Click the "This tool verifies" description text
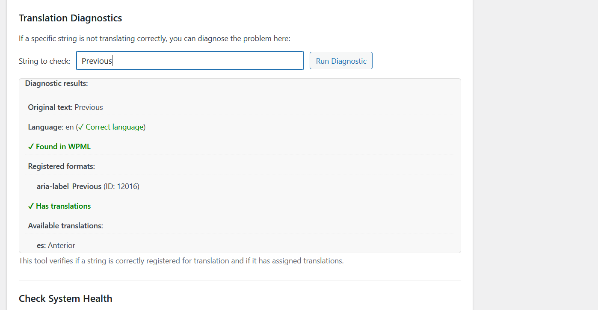 point(181,261)
